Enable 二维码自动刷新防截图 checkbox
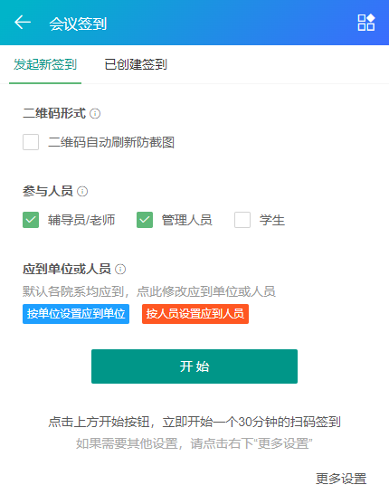The image size is (389, 504). [x=31, y=142]
